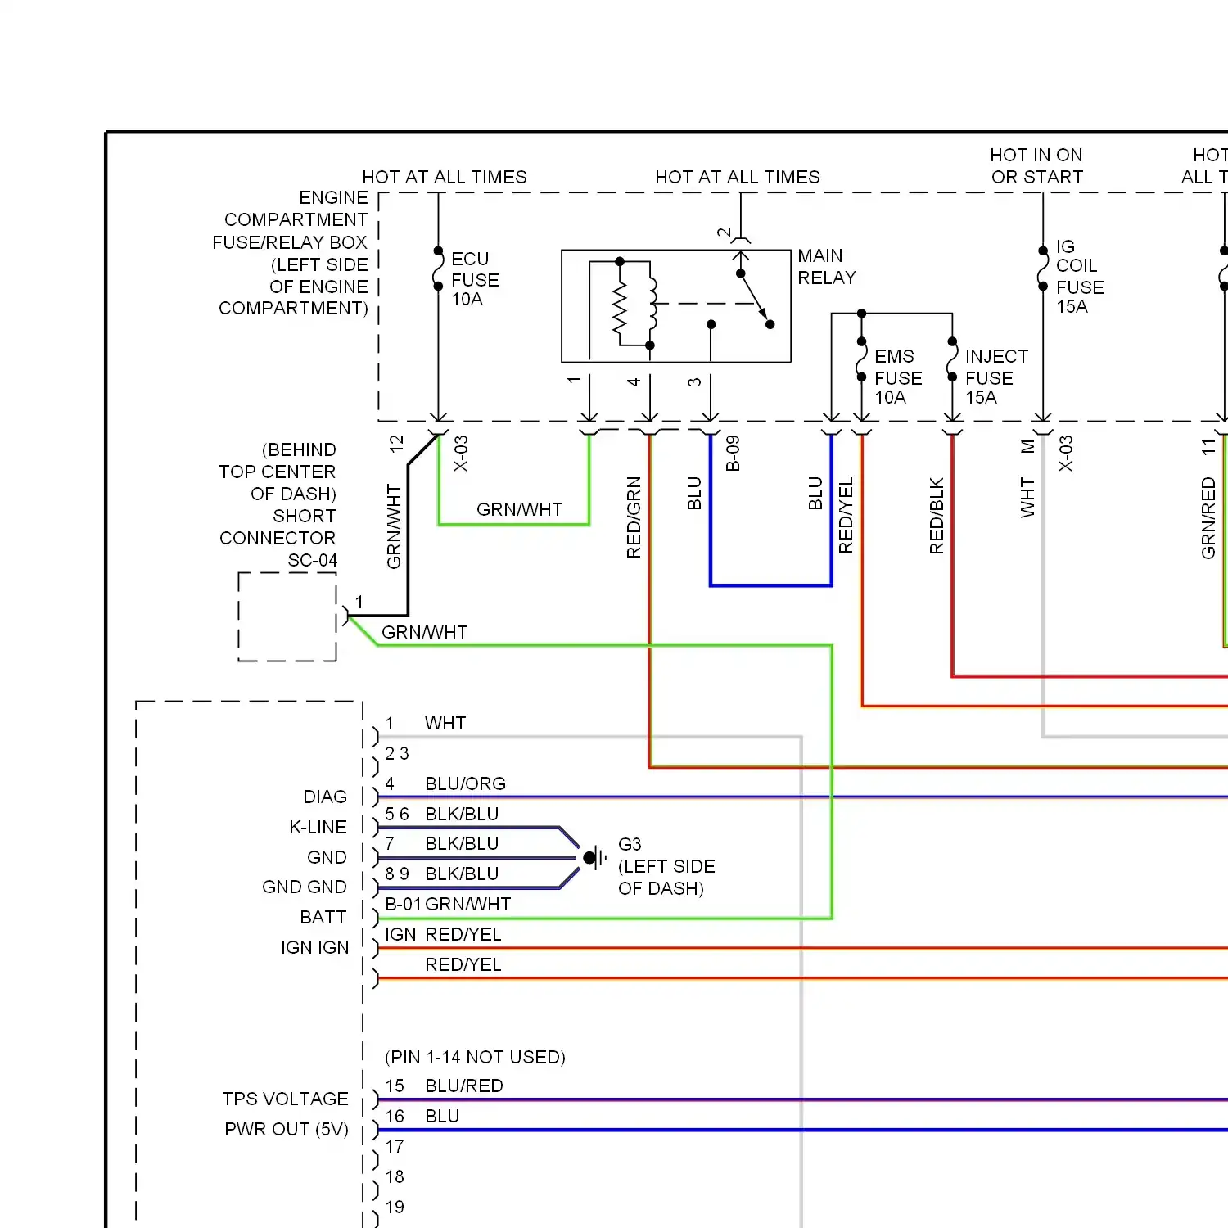Viewport: 1228px width, 1228px height.
Task: Click the SC-04 short connector dashed box
Action: (287, 616)
